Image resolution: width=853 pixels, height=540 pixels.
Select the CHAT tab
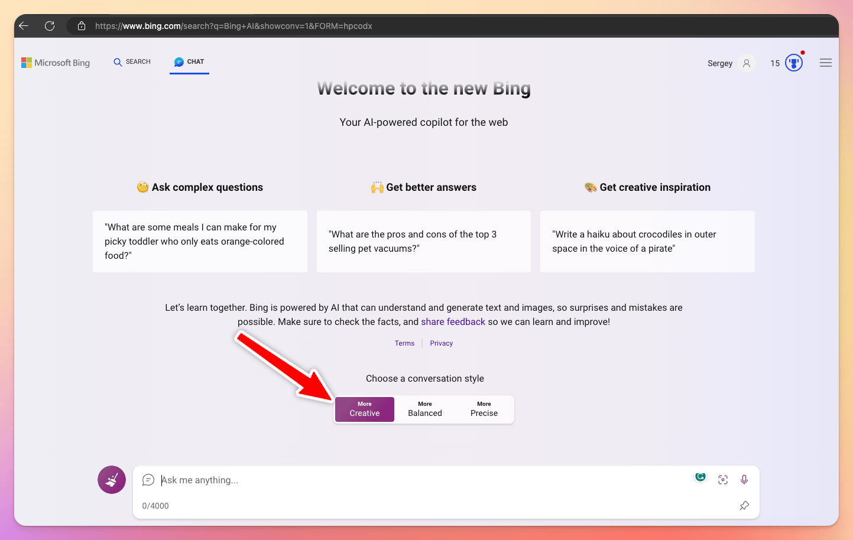point(189,62)
